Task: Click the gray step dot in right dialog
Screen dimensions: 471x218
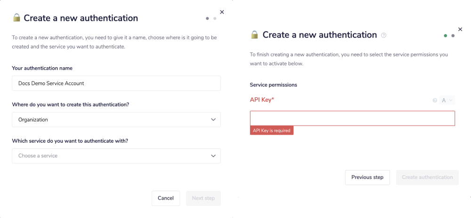Action: (x=453, y=35)
